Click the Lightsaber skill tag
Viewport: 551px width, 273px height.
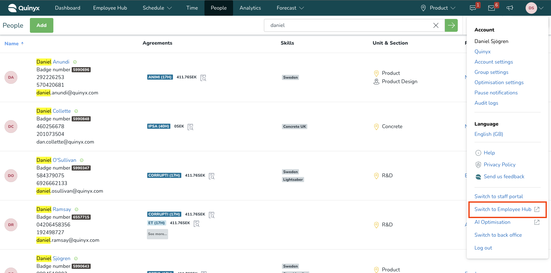click(293, 180)
